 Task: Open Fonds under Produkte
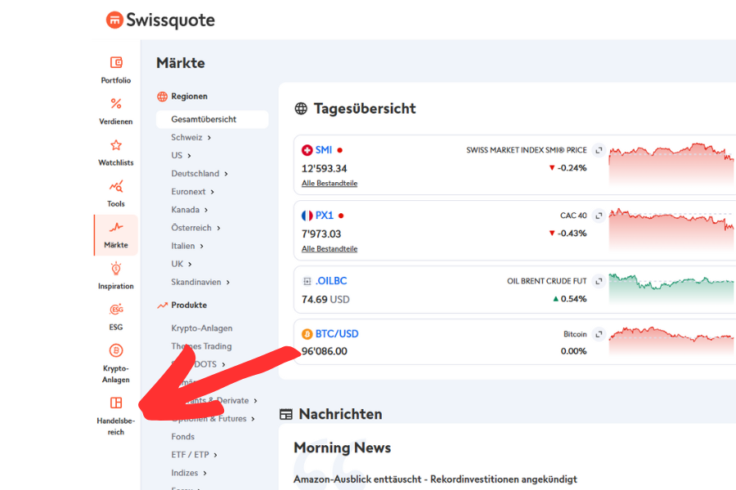coord(182,437)
